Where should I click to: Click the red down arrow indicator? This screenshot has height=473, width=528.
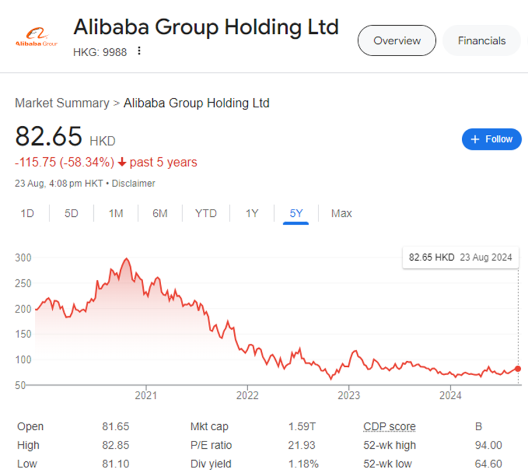(x=122, y=163)
